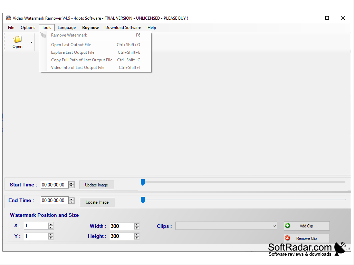The width and height of the screenshot is (354, 265).
Task: Click the End Time slider thumb
Action: pyautogui.click(x=143, y=200)
